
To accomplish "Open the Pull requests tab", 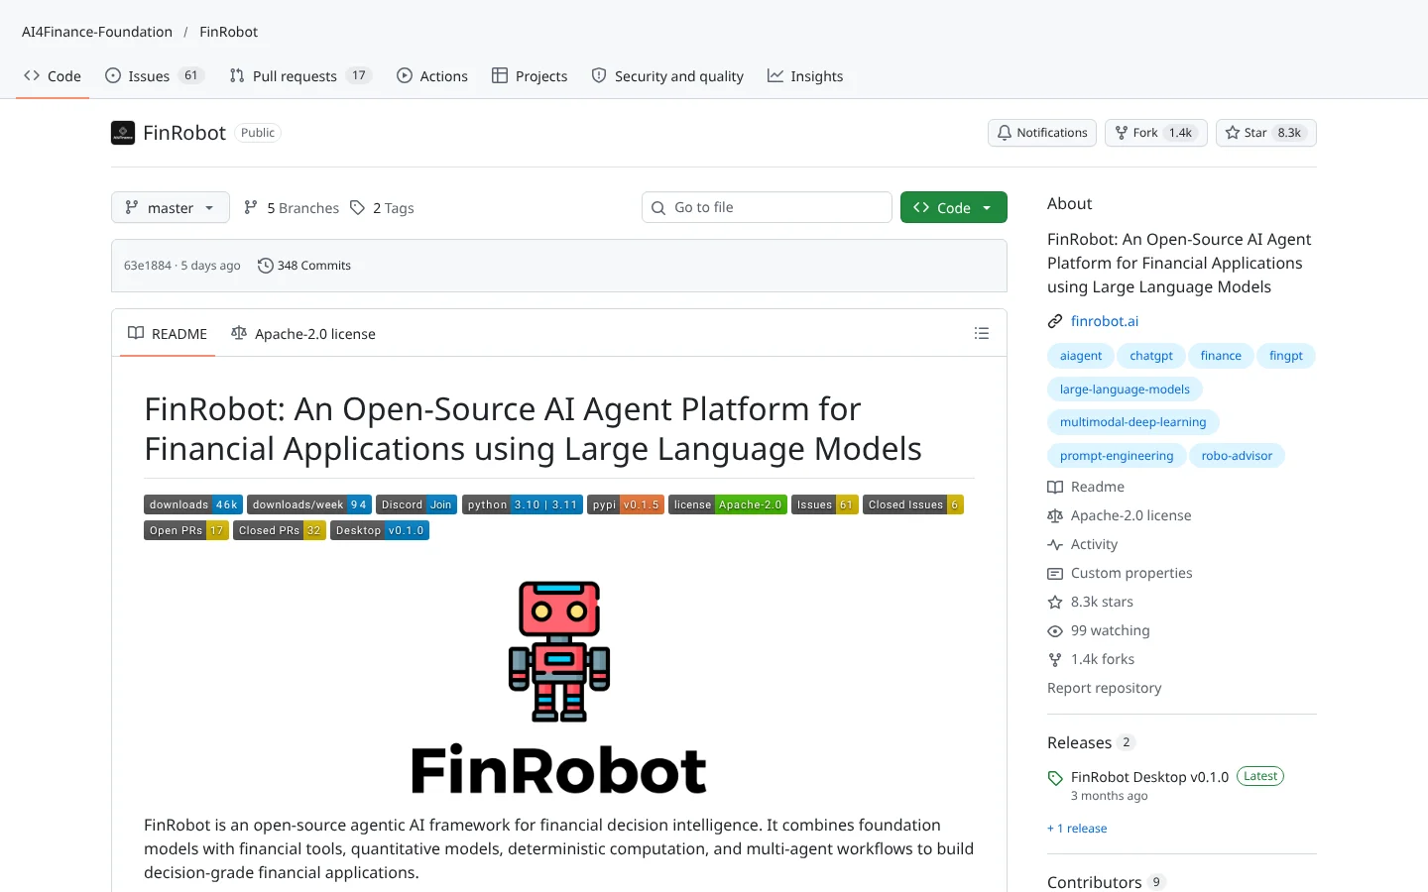I will (300, 76).
